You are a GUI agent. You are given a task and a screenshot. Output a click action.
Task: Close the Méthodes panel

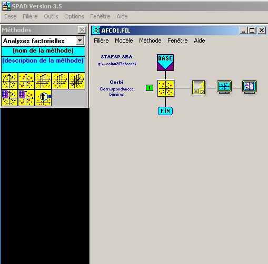coord(82,30)
